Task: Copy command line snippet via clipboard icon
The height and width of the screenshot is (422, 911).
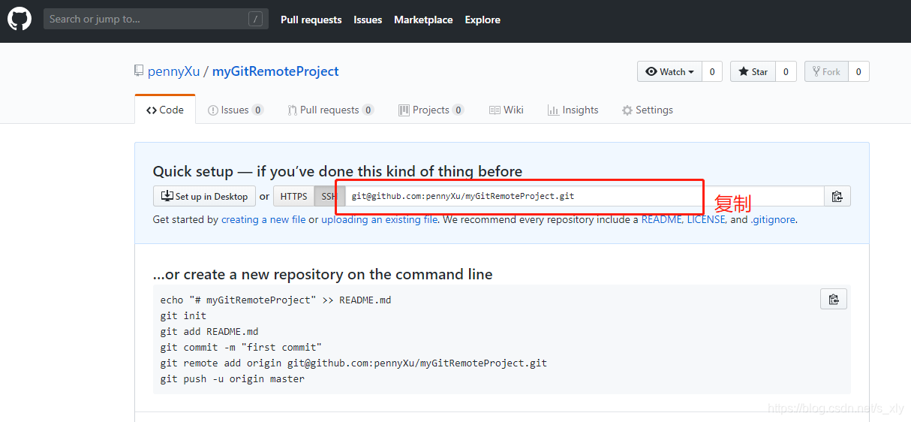Action: (x=833, y=299)
